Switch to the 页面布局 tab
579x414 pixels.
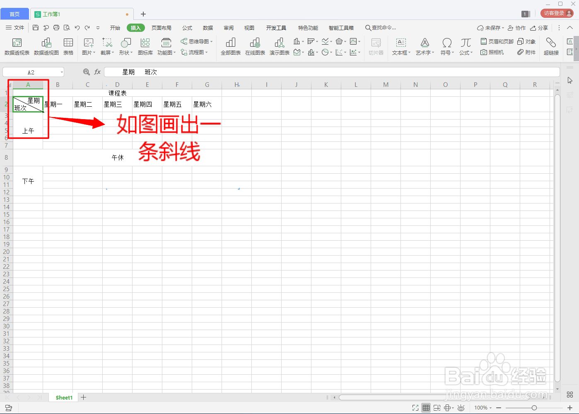click(162, 28)
